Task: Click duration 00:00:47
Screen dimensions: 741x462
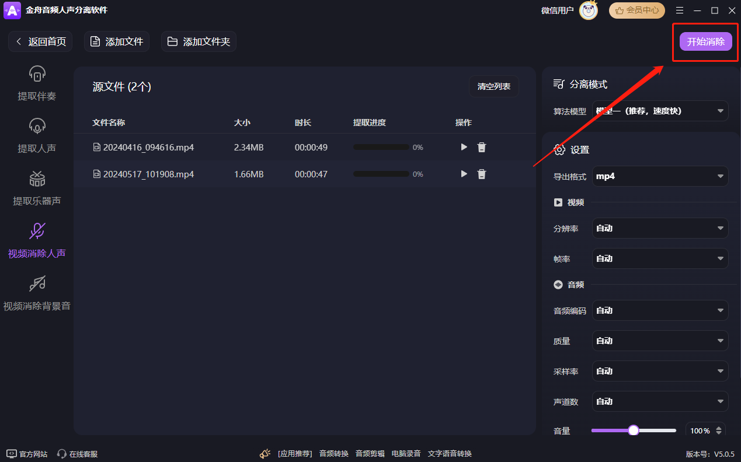Action: coord(311,174)
